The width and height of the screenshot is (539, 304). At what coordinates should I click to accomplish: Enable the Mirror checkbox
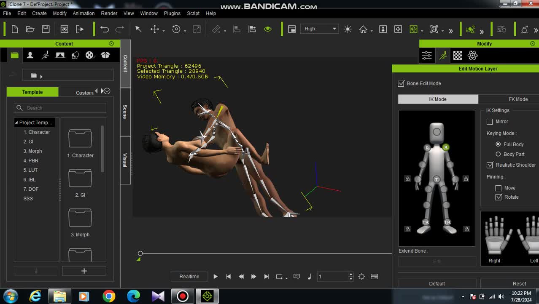(490, 122)
